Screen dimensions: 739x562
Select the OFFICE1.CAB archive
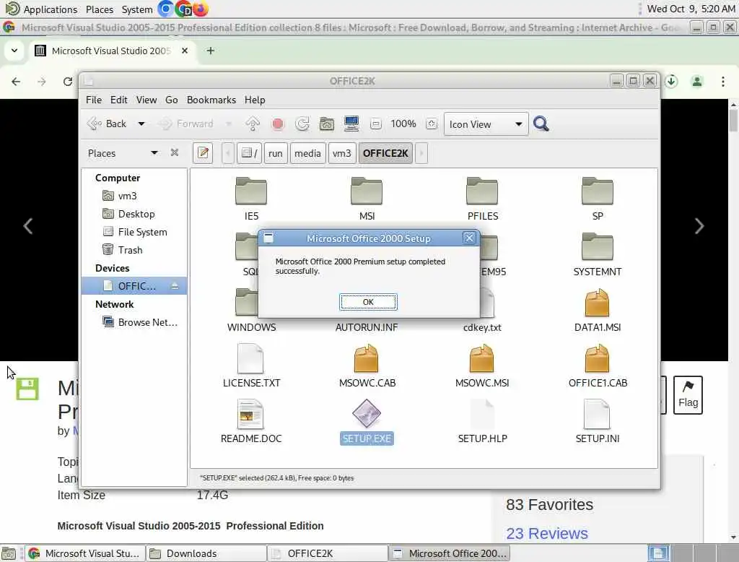click(597, 358)
